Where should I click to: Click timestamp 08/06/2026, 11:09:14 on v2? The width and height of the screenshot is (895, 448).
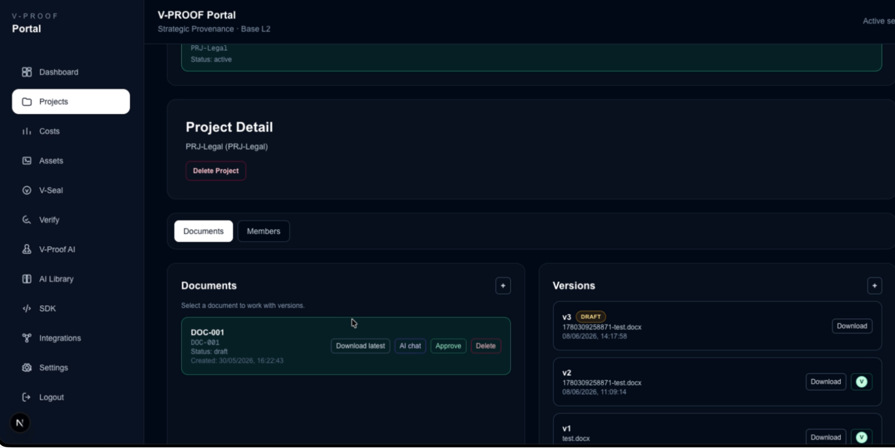pos(594,392)
